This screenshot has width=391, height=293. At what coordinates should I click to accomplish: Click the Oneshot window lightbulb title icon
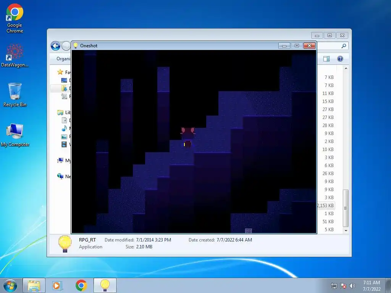[76, 46]
